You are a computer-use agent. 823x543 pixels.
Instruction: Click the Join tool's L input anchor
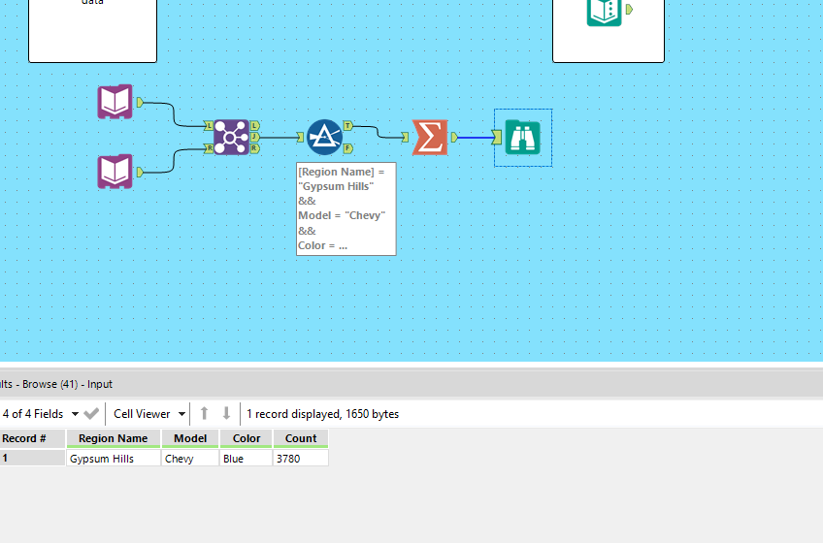(x=209, y=126)
